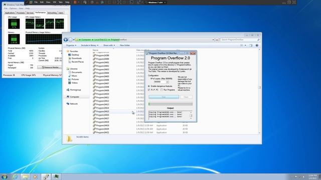Open Options menu in Task Manager
The image size is (321, 180).
(13, 8)
